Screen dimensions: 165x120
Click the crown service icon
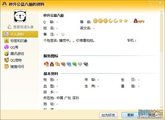(58, 64)
